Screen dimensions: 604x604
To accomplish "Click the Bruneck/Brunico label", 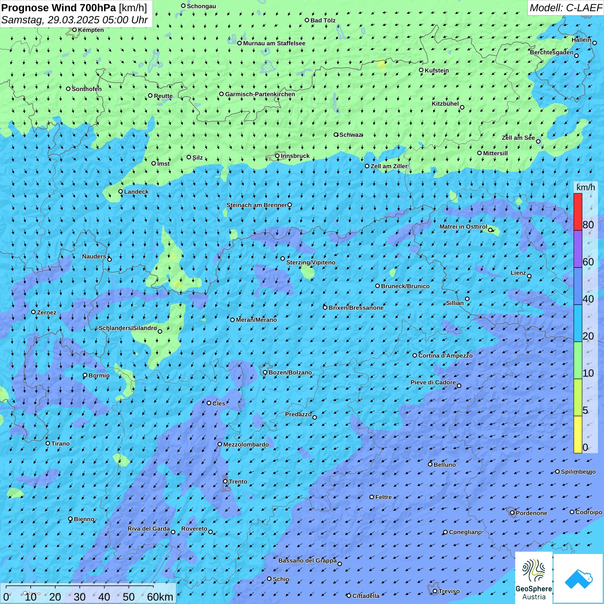I will (405, 286).
